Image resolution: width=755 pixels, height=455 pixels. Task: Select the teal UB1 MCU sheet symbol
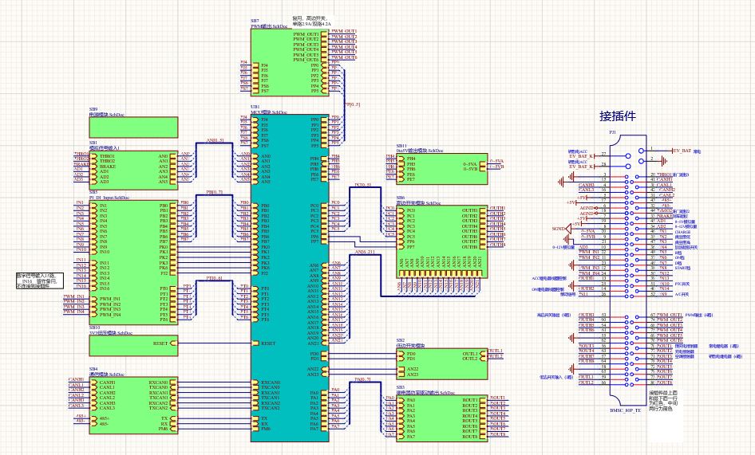coord(290,278)
